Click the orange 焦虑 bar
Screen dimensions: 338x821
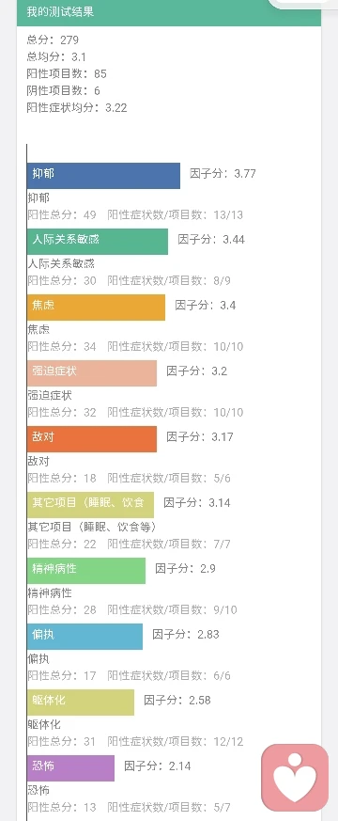tap(96, 308)
